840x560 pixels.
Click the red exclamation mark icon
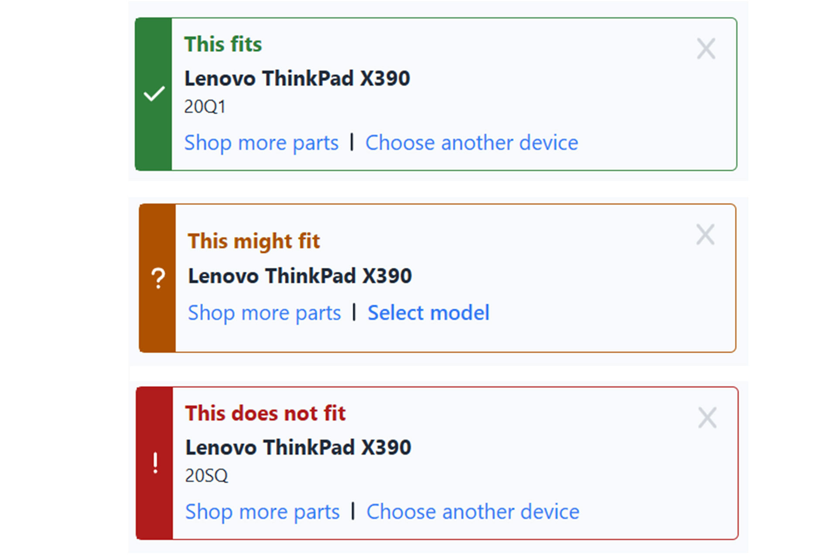(x=155, y=463)
